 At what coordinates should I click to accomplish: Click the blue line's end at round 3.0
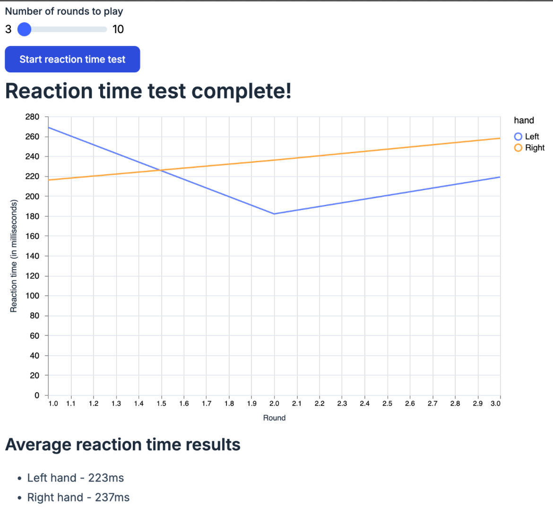(x=500, y=177)
